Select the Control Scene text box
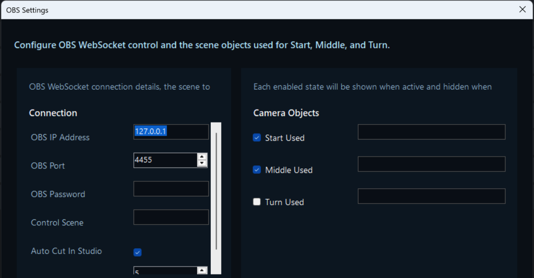The image size is (534, 278). (171, 217)
